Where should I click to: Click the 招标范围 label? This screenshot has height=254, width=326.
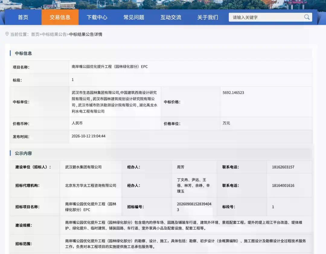pyautogui.click(x=24, y=244)
